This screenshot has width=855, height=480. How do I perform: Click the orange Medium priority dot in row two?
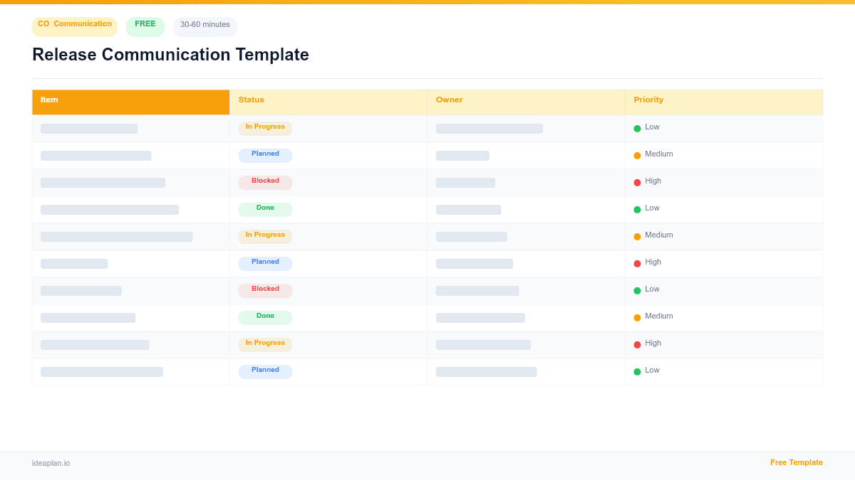pyautogui.click(x=636, y=154)
